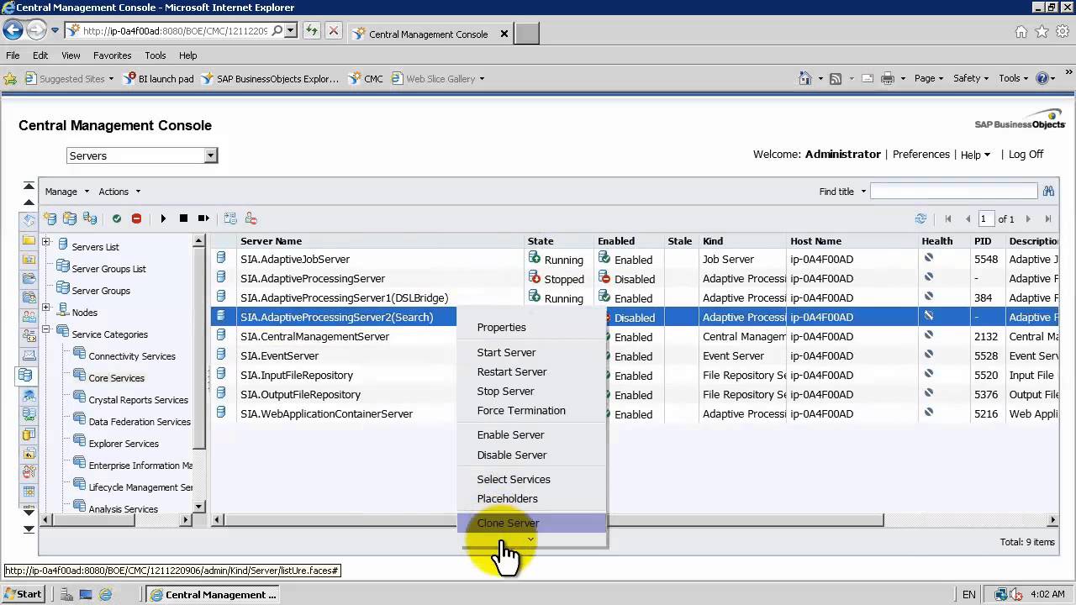Open the browser Page dropdown

[929, 78]
